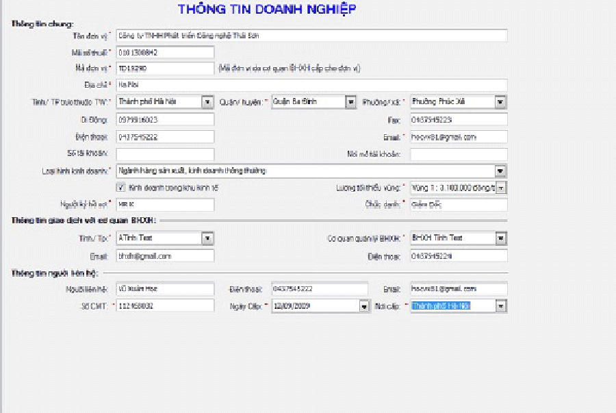Screen dimensions: 616x413
Task: Open the Ngày cấp date picker
Action: pyautogui.click(x=363, y=306)
